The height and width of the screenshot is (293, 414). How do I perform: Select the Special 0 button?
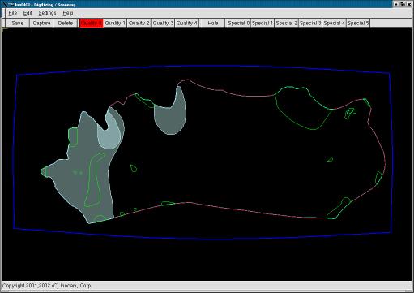point(239,23)
